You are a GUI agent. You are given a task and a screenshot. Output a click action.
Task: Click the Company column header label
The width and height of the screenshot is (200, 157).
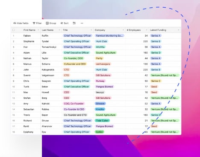(100, 30)
